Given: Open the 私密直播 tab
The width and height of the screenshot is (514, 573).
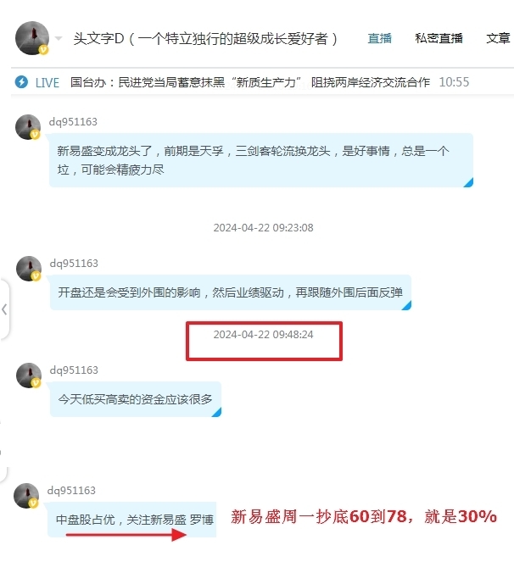Looking at the screenshot, I should tap(439, 38).
